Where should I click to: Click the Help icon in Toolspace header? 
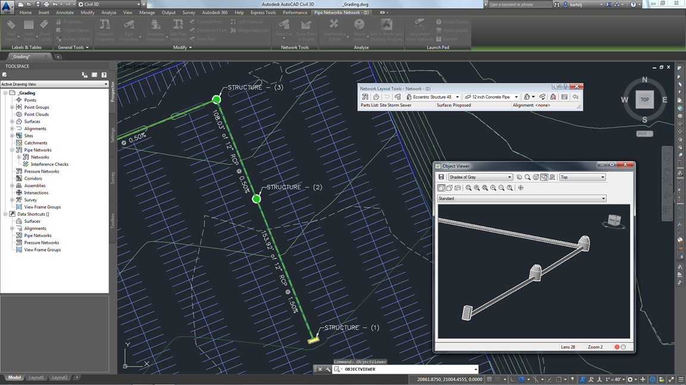pyautogui.click(x=104, y=75)
